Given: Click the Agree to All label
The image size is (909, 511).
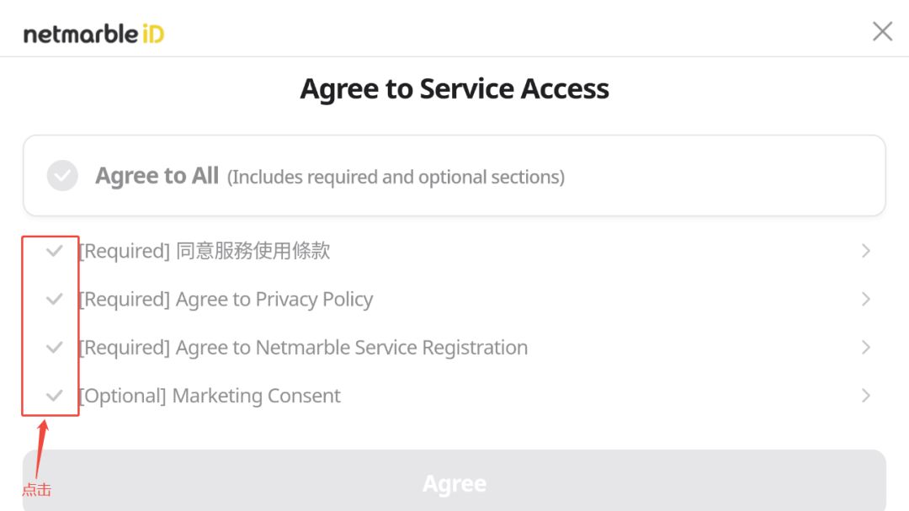Looking at the screenshot, I should [157, 176].
